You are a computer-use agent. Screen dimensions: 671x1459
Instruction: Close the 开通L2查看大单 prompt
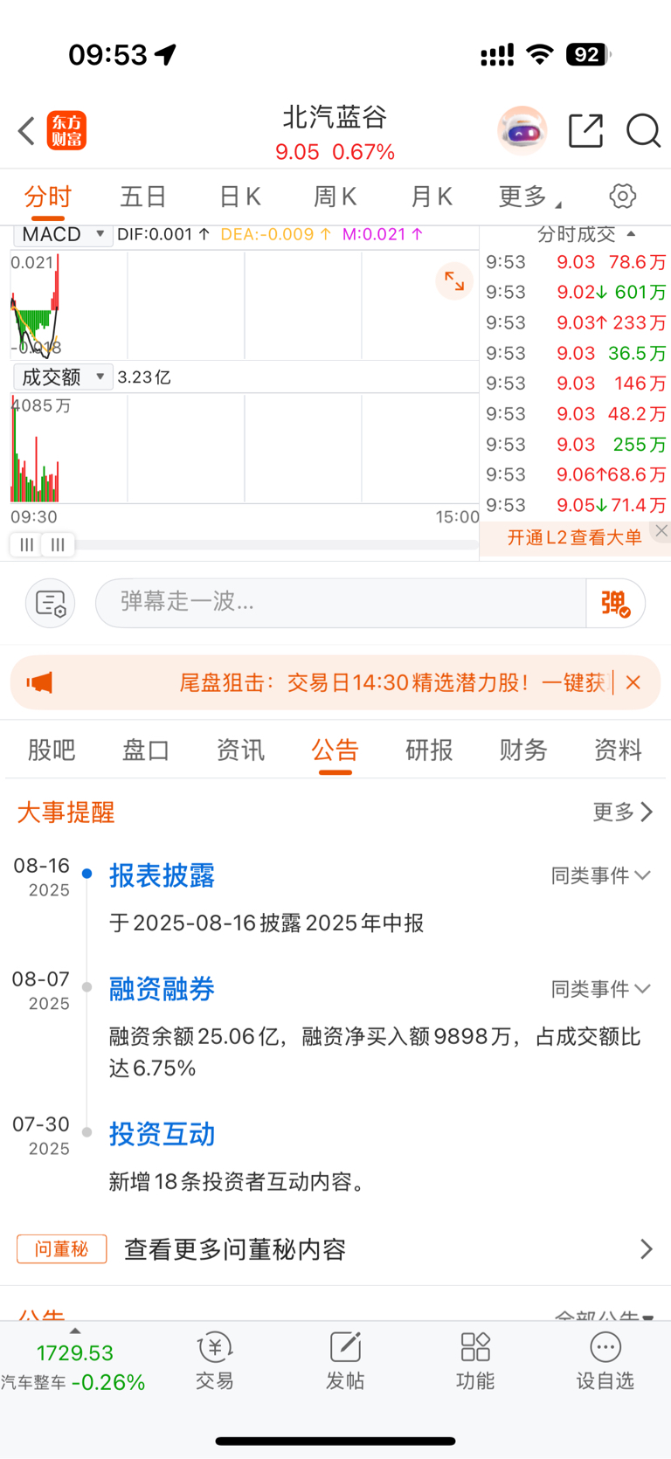[x=661, y=530]
